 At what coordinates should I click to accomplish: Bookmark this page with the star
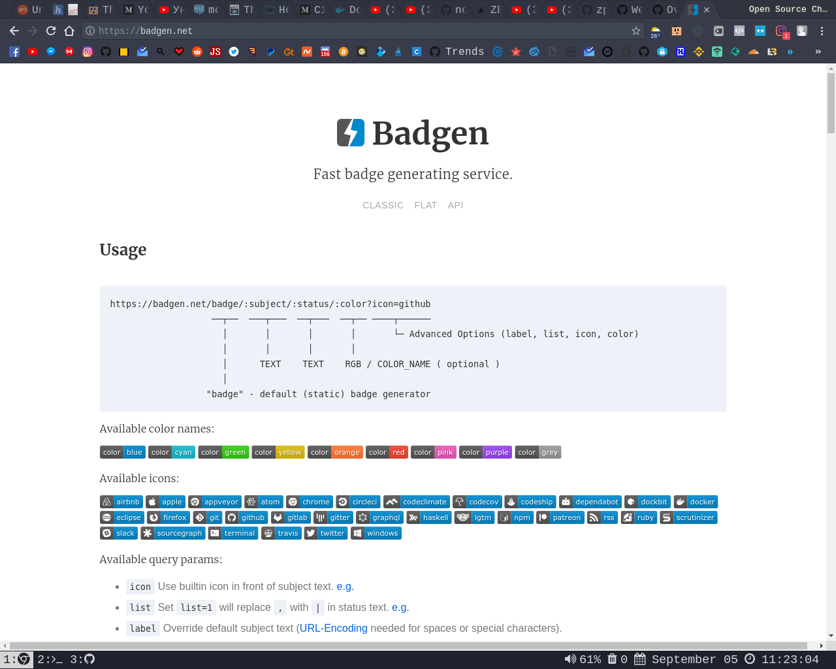636,31
